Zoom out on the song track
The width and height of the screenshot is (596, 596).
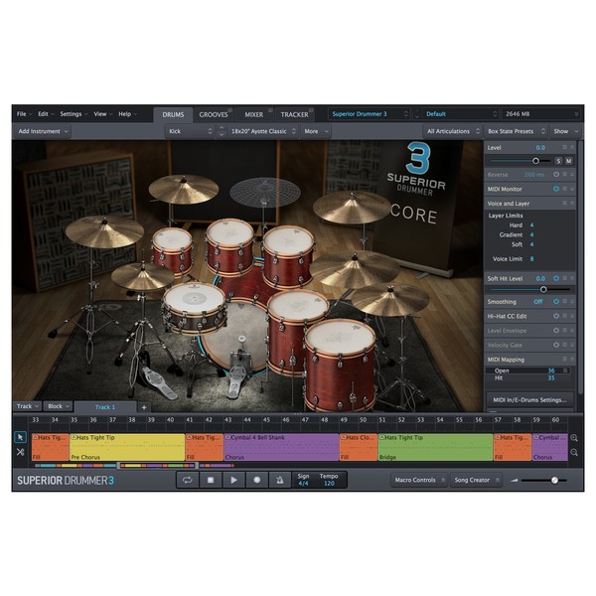point(574,452)
